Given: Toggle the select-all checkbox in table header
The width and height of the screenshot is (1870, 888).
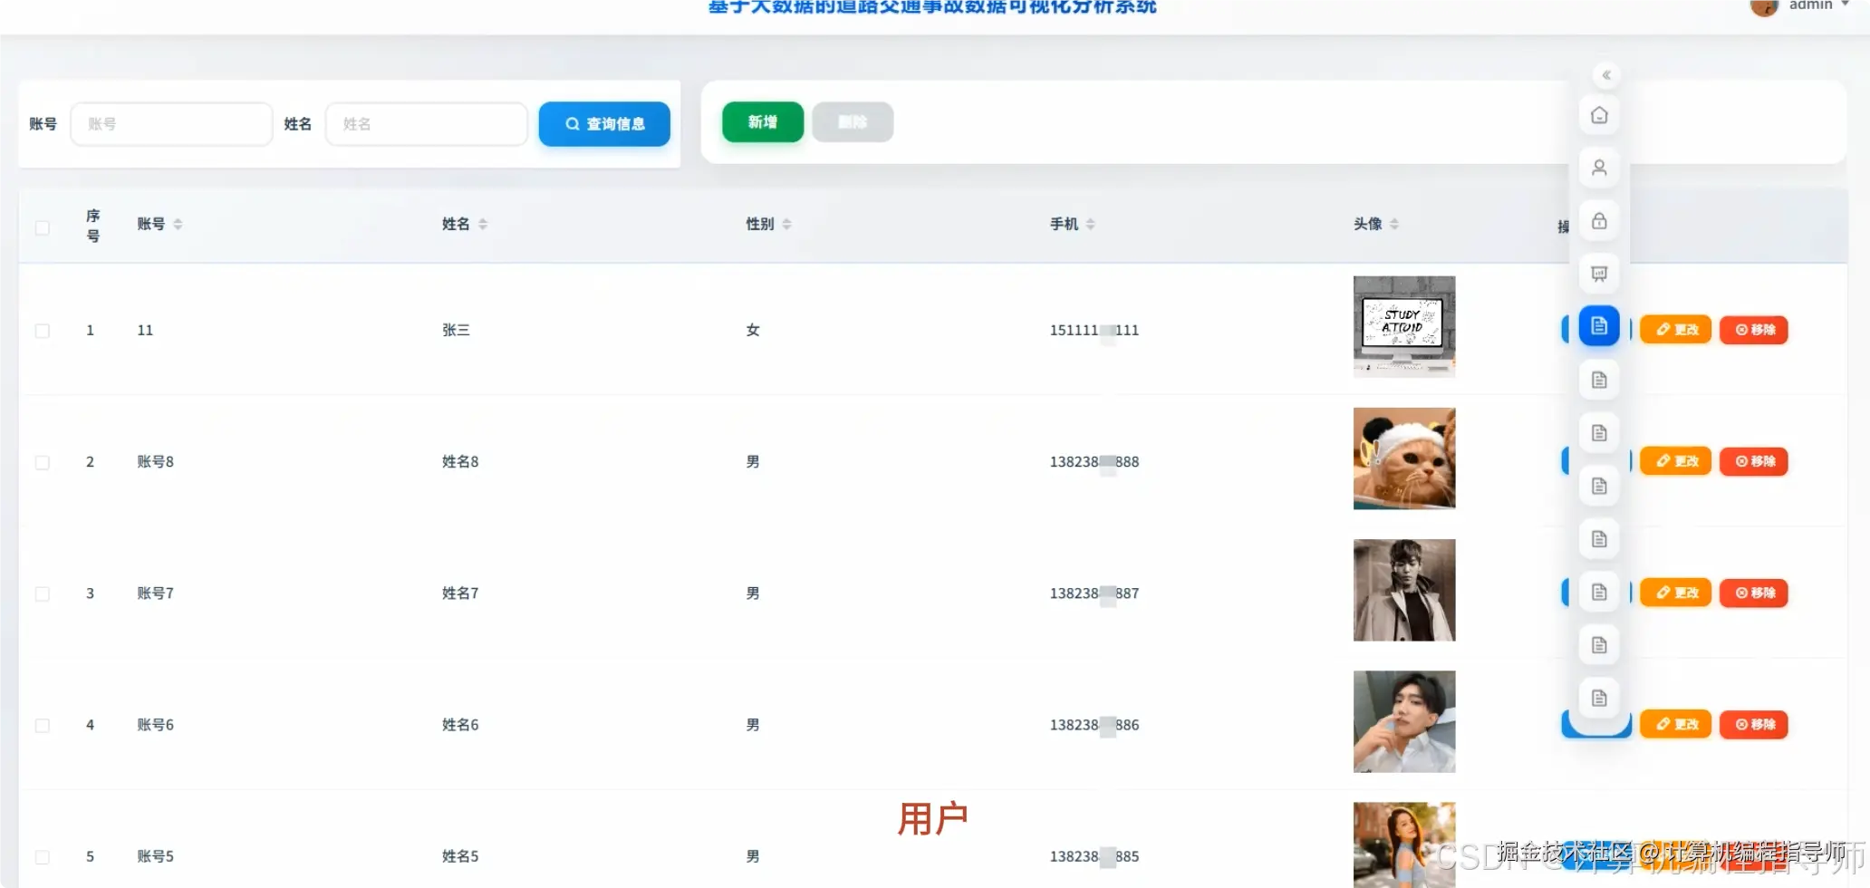Looking at the screenshot, I should click(43, 227).
